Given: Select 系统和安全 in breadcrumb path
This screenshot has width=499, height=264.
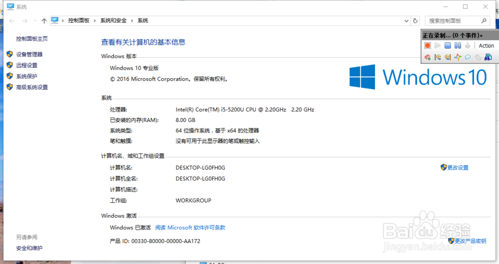Looking at the screenshot, I should 113,20.
